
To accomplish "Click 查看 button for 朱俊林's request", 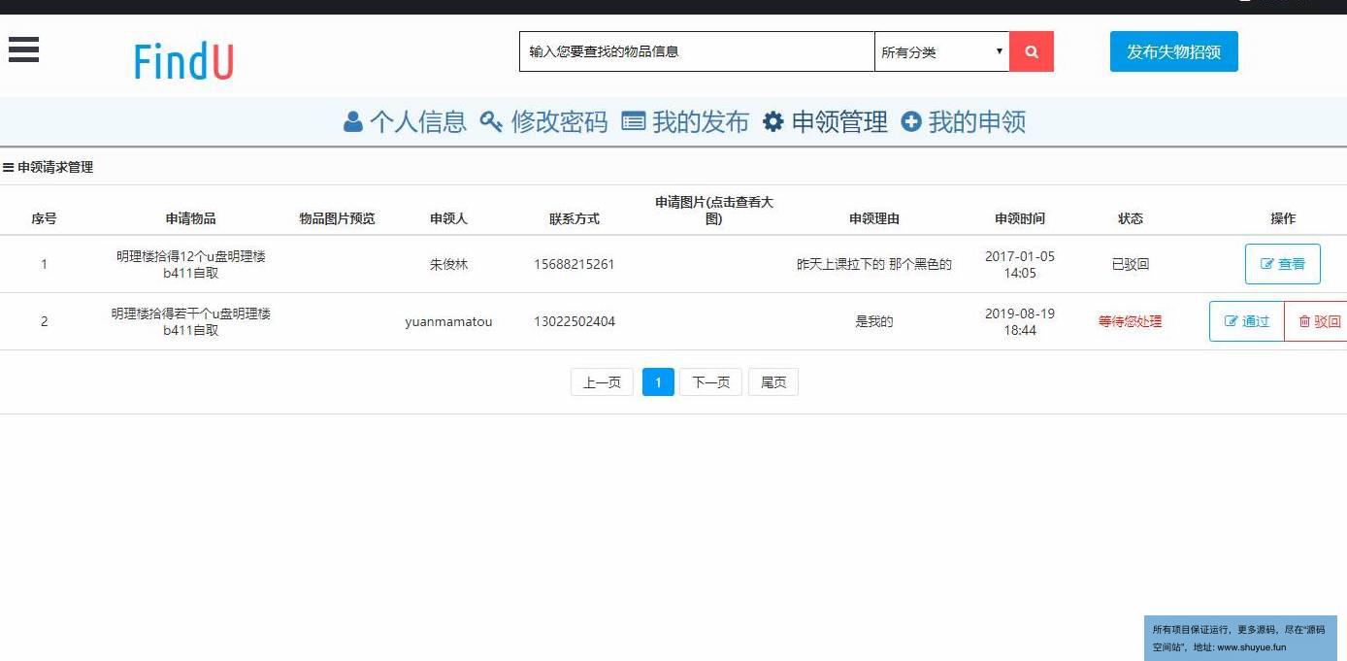I will (x=1283, y=264).
